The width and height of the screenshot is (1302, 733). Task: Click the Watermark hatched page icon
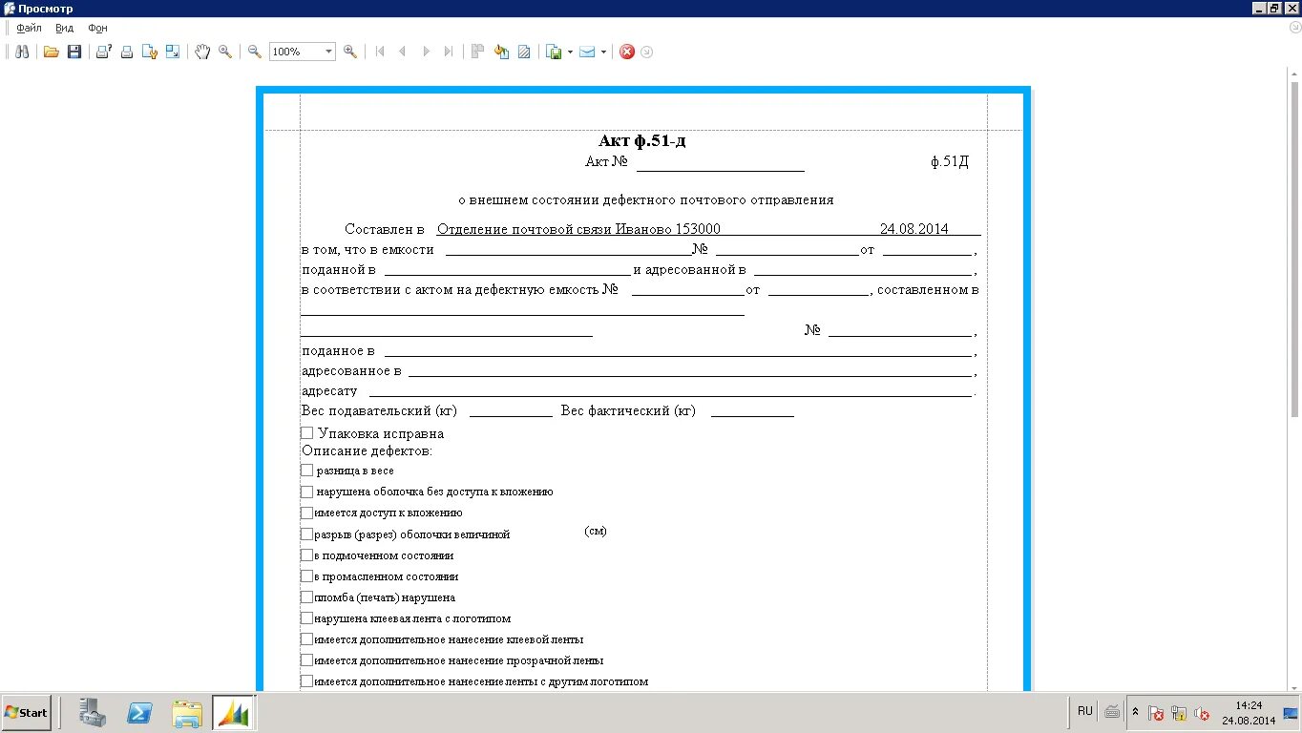[x=524, y=52]
